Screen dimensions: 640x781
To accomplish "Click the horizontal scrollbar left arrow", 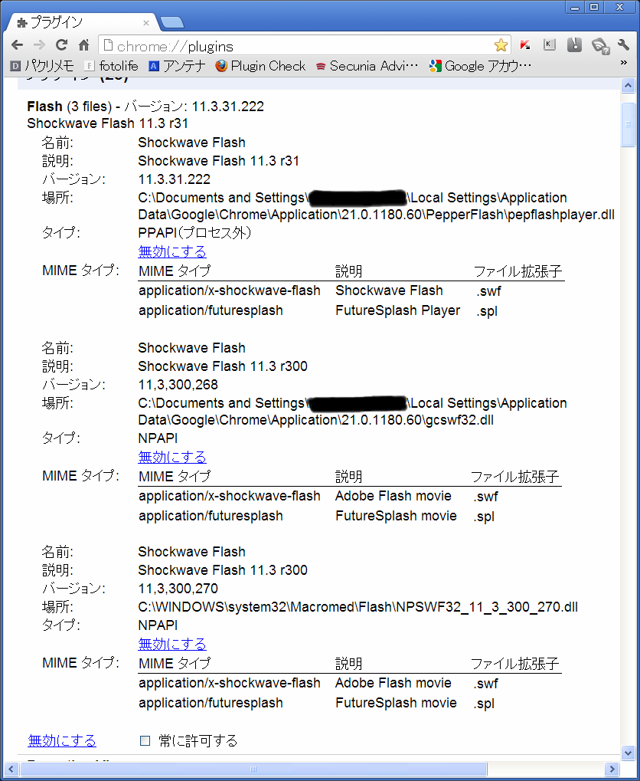I will click(11, 769).
